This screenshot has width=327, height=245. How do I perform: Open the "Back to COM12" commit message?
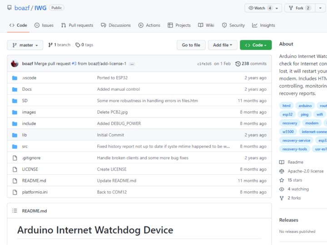pyautogui.click(x=112, y=192)
